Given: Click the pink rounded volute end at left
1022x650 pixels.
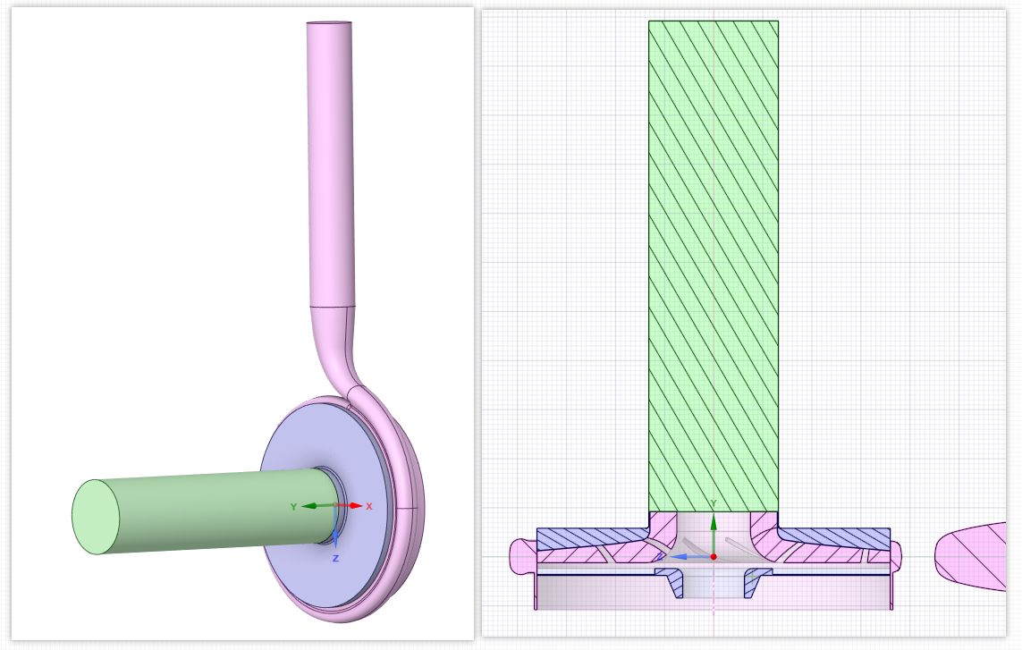Looking at the screenshot, I should coord(520,554).
